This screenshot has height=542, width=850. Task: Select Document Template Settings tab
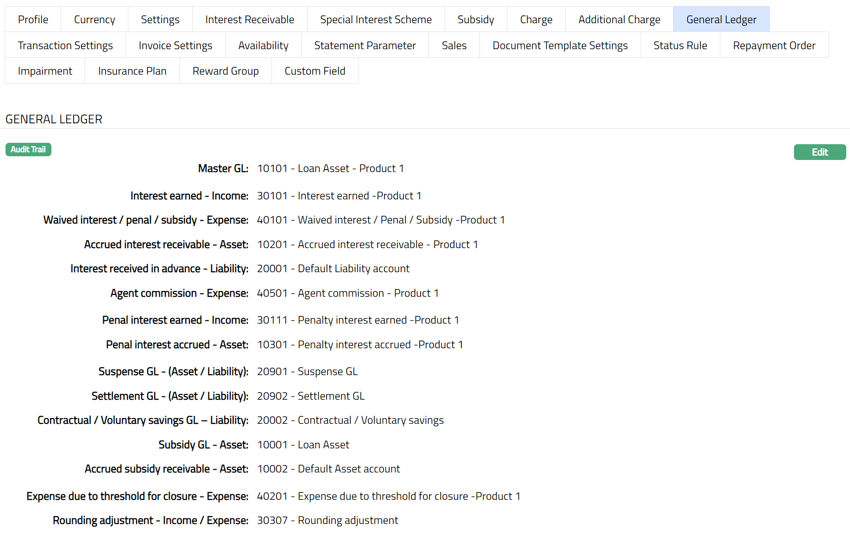pos(560,45)
